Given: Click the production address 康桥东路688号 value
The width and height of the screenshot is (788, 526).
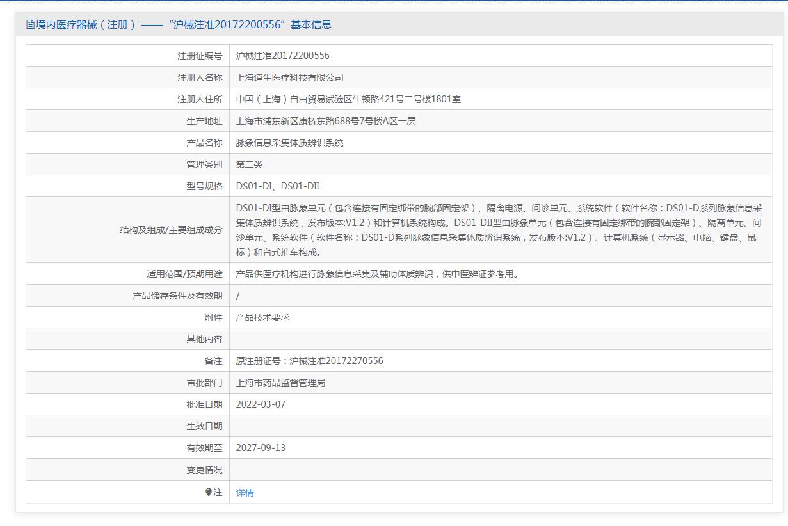Looking at the screenshot, I should pos(325,121).
